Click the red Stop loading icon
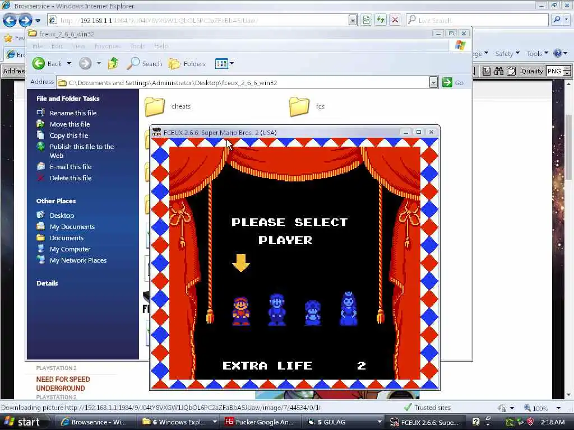Viewport: 574px width, 430px height. point(395,20)
